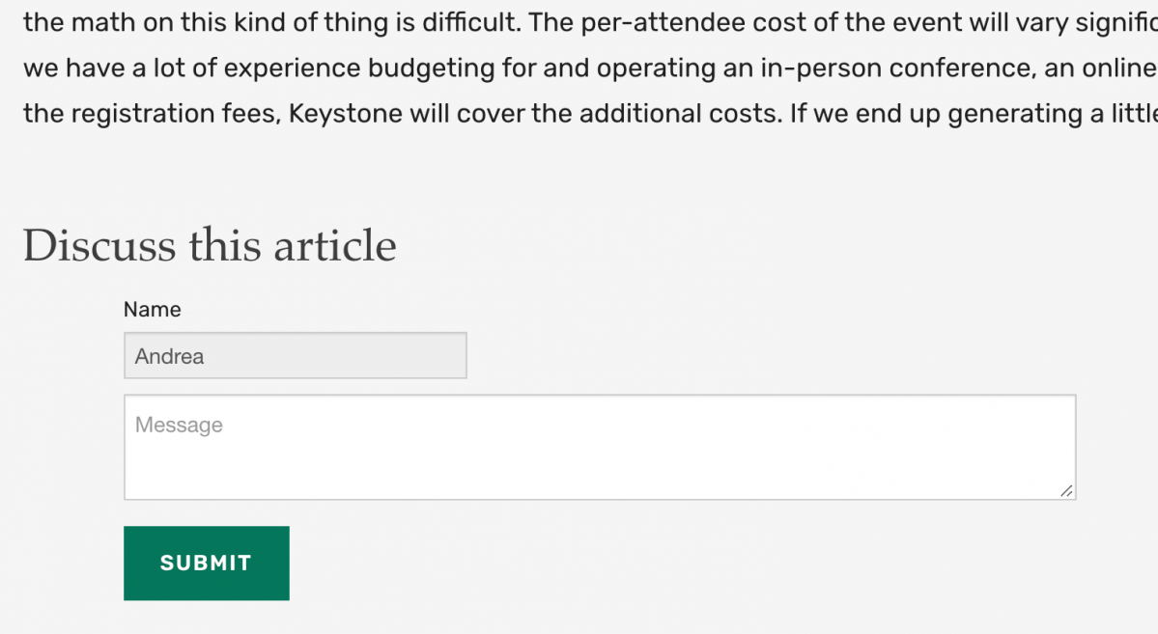
Task: Click the blue bar at the bottom edge
Action: point(579,629)
